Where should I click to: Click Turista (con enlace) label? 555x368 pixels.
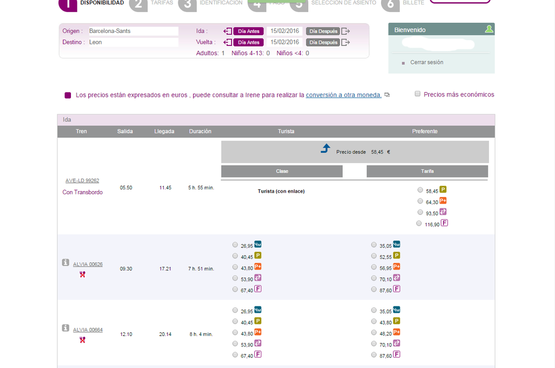[281, 191]
